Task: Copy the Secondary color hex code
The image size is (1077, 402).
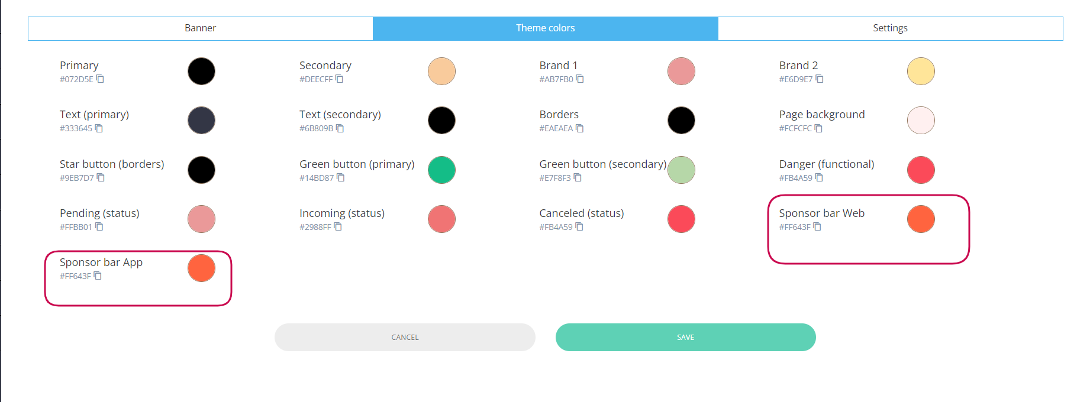Action: pos(340,79)
